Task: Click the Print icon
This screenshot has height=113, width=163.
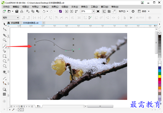Action: (22, 11)
